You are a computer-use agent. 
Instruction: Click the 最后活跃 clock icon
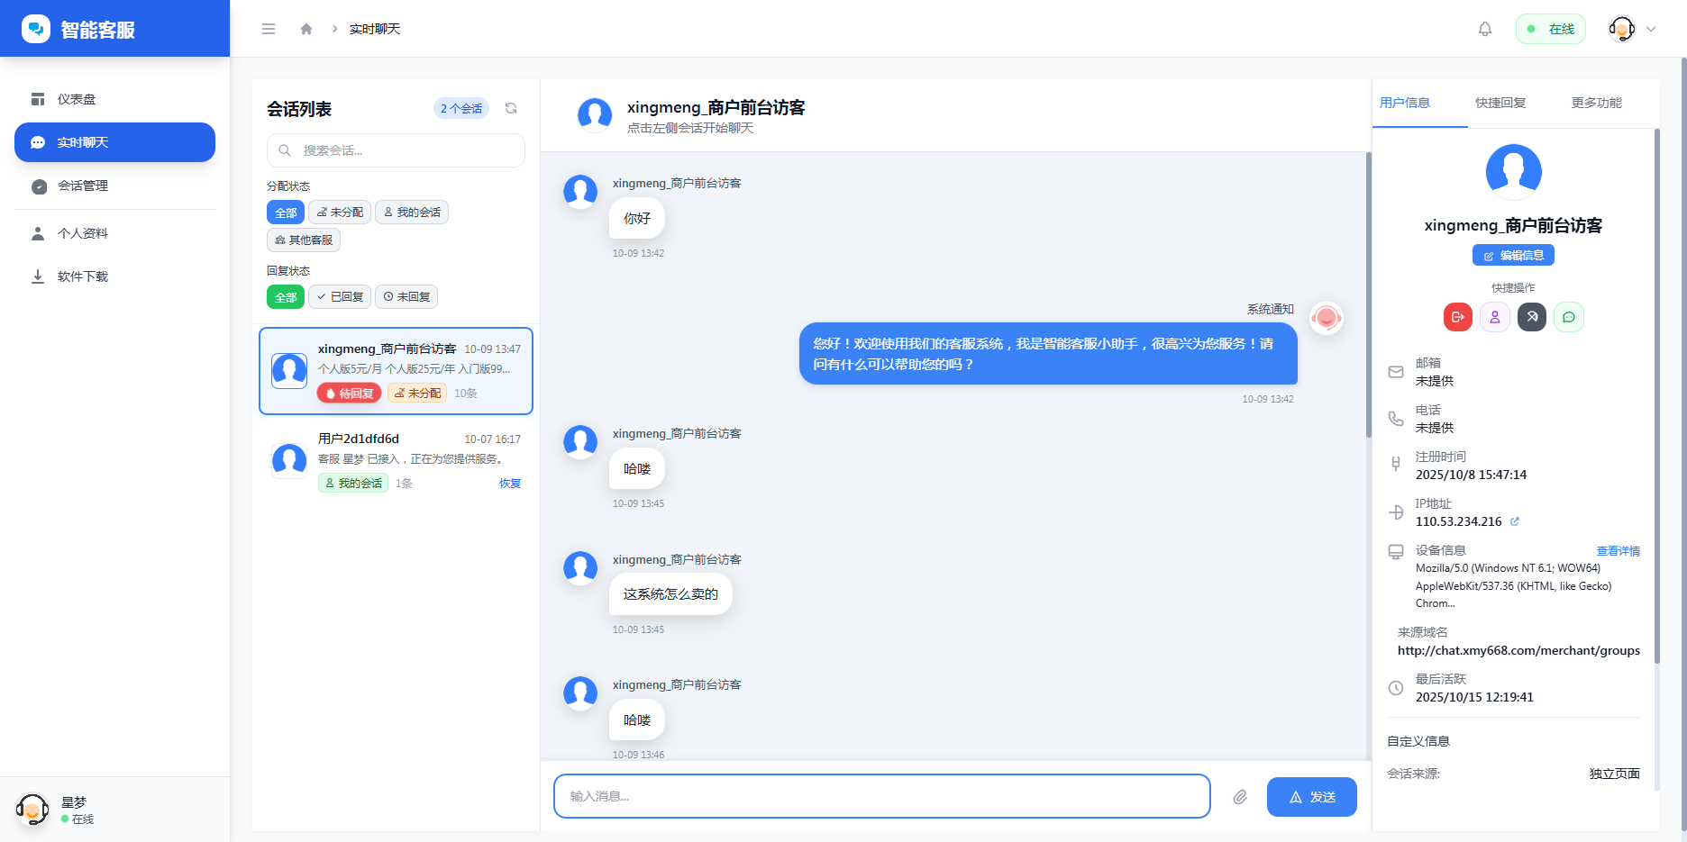pyautogui.click(x=1396, y=688)
